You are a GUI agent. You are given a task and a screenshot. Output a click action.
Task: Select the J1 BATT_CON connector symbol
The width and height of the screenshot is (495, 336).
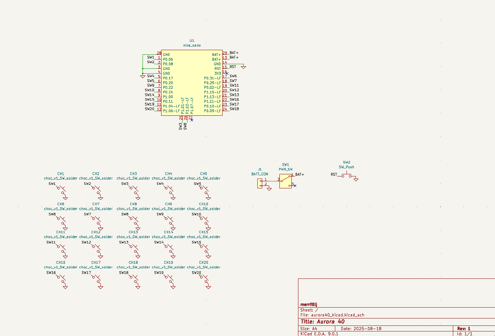260,183
